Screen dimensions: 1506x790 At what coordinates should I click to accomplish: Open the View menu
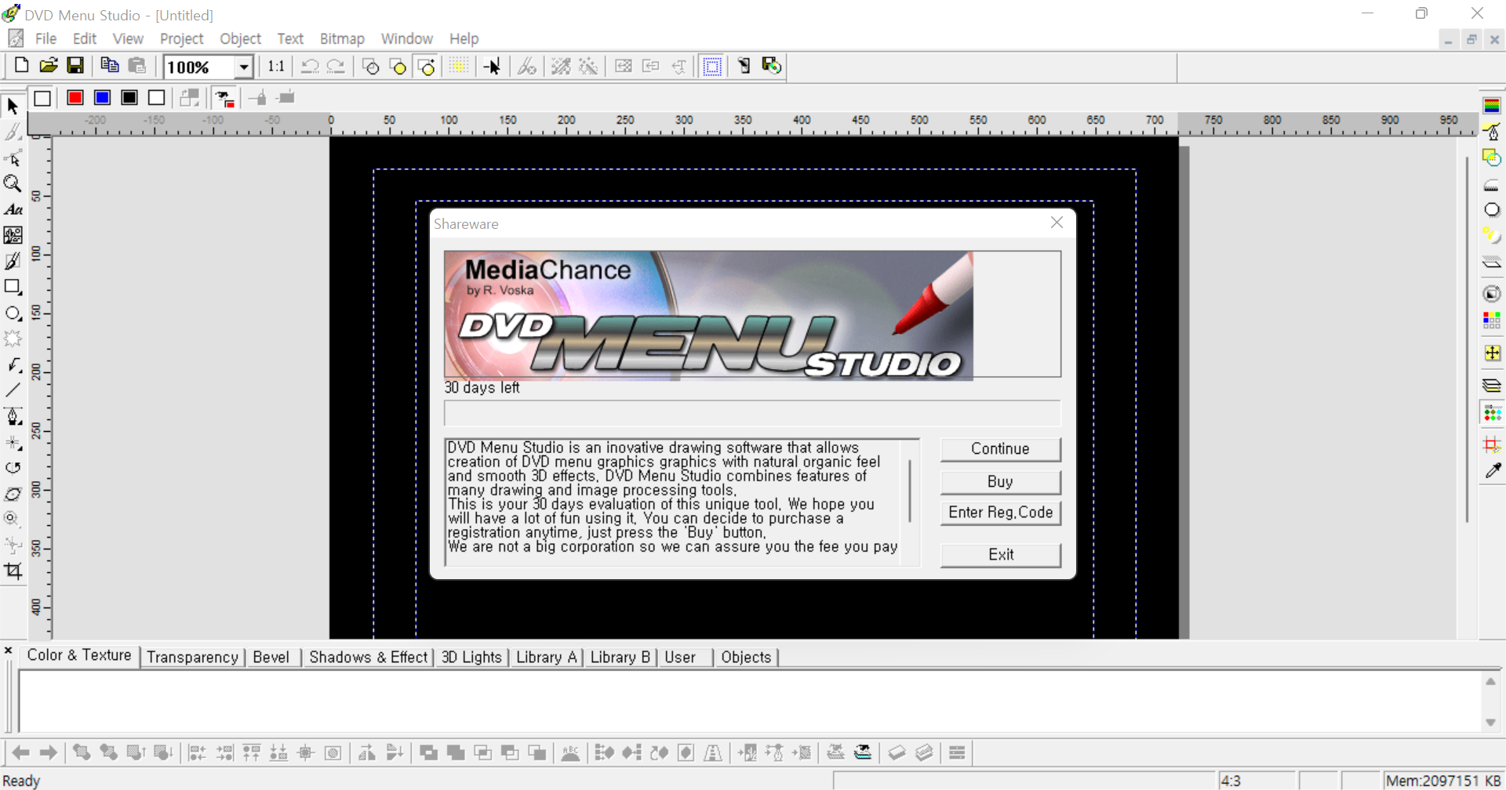128,38
